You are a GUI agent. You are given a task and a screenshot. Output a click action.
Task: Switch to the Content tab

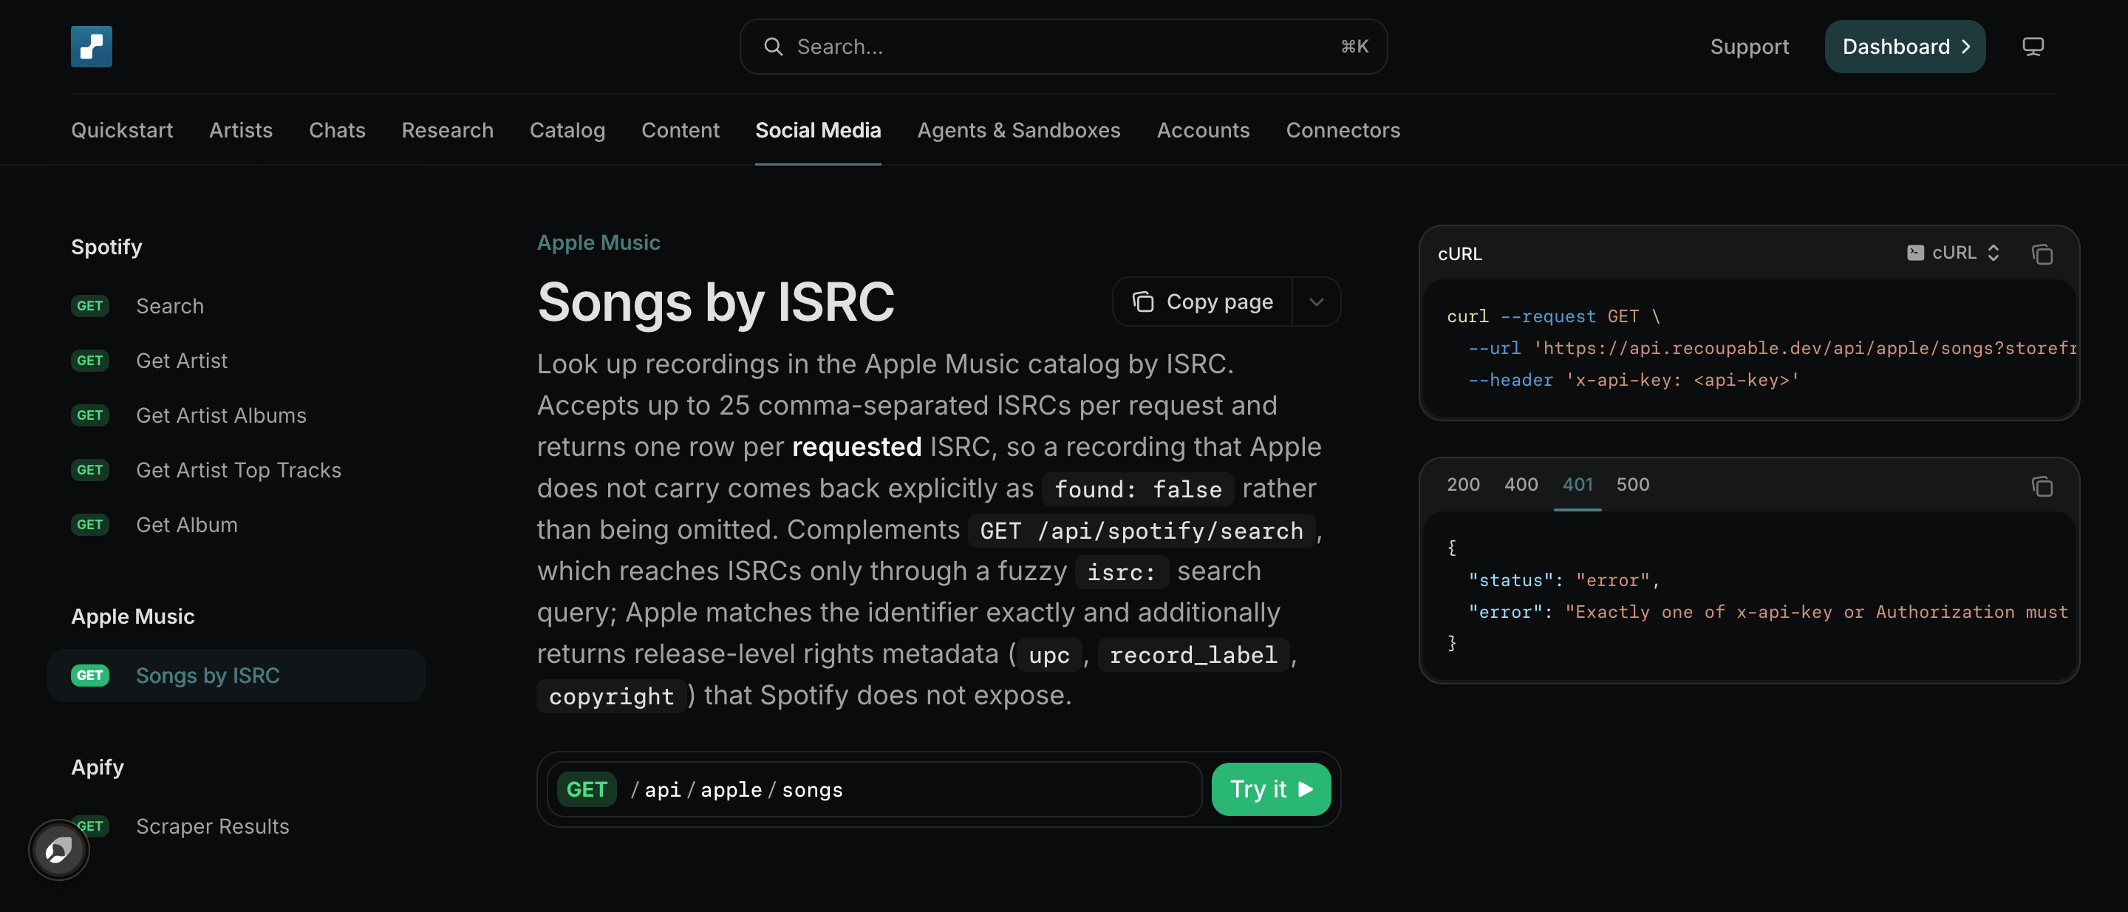(681, 129)
